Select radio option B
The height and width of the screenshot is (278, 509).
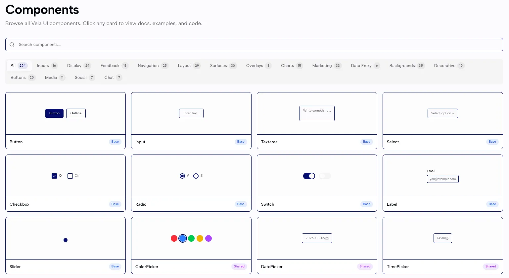pyautogui.click(x=196, y=176)
